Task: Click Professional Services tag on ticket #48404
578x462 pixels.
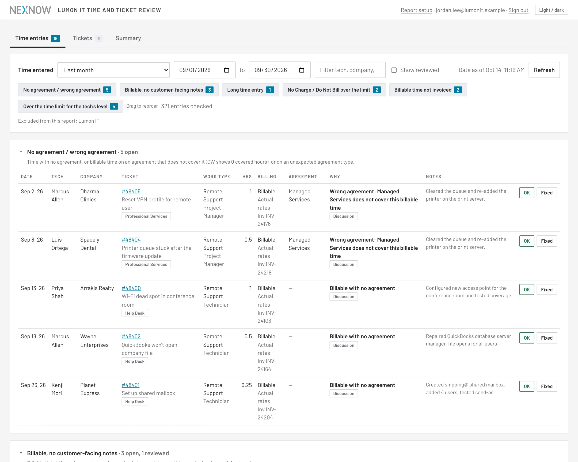Action: pyautogui.click(x=146, y=265)
